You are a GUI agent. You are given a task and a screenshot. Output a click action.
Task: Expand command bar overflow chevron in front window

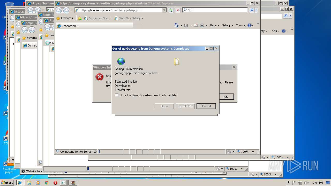257,24
